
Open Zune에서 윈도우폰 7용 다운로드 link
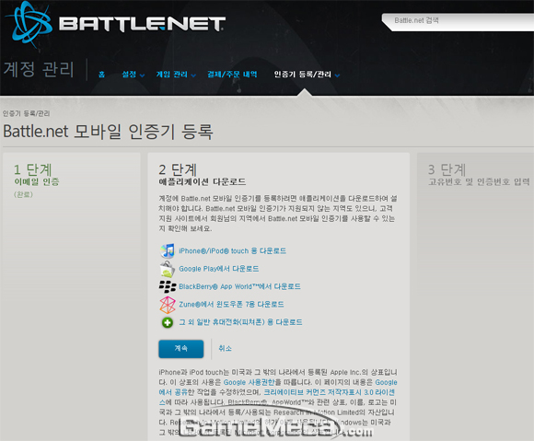(x=231, y=304)
